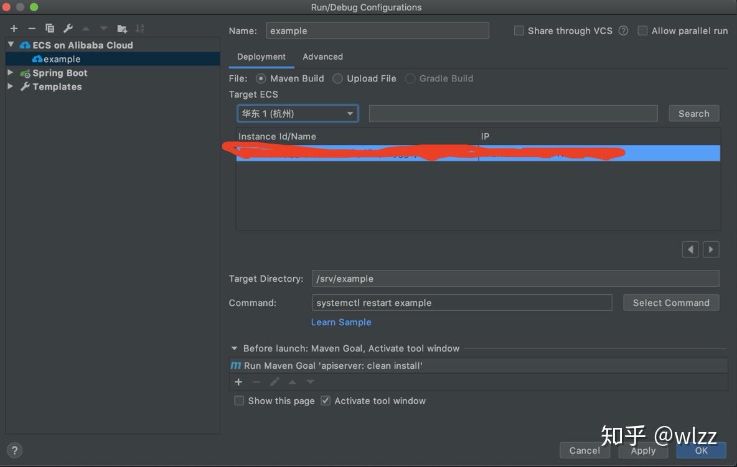Image resolution: width=737 pixels, height=467 pixels.
Task: Open dialog help question mark button
Action: click(x=14, y=451)
